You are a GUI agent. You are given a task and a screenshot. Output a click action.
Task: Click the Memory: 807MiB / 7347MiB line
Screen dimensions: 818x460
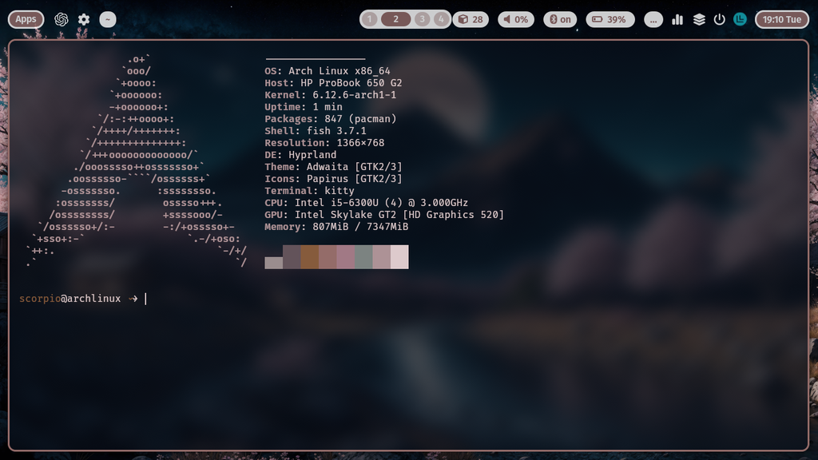[336, 227]
